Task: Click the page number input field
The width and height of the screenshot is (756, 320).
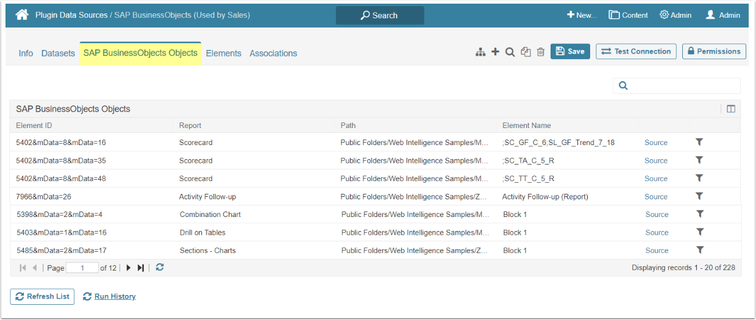Action: (82, 268)
